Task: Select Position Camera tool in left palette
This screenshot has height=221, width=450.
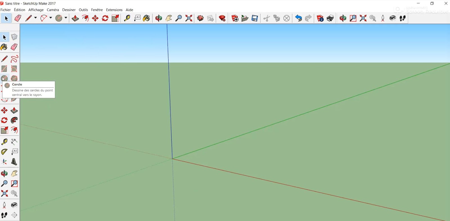Action: tap(4, 205)
